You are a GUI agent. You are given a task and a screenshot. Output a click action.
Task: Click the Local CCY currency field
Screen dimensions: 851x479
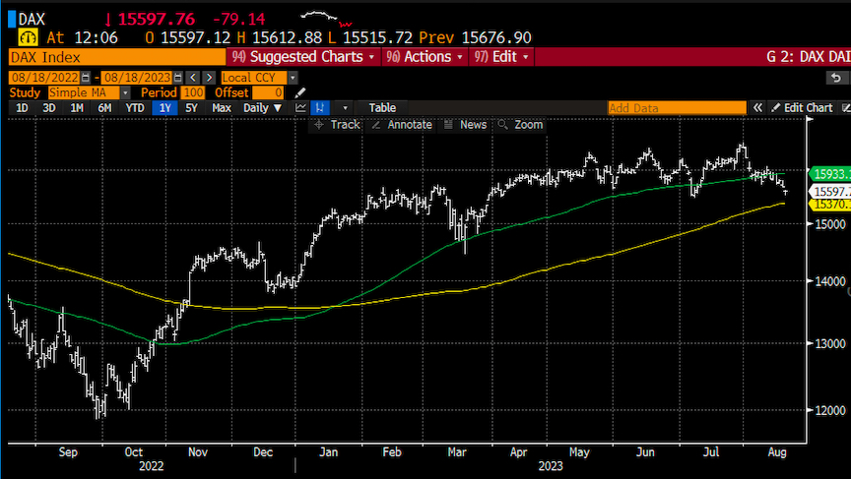point(254,78)
